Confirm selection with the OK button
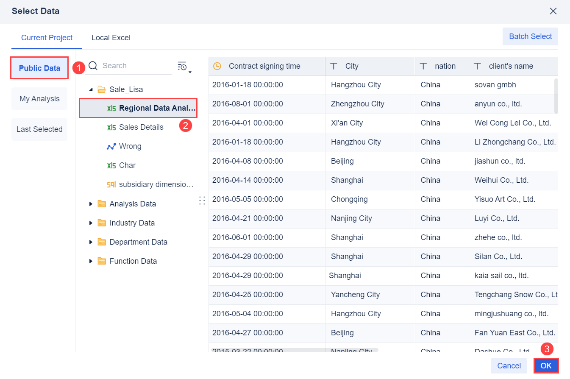The image size is (570, 379). tap(546, 366)
